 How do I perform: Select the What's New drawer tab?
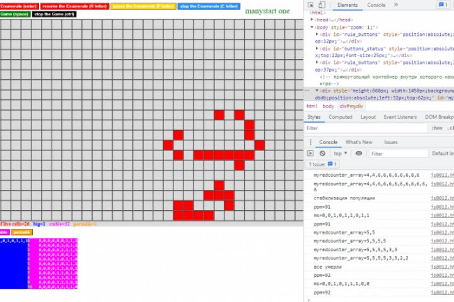359,142
